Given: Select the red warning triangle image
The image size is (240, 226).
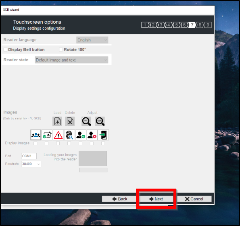Looking at the screenshot, I should [x=58, y=135].
